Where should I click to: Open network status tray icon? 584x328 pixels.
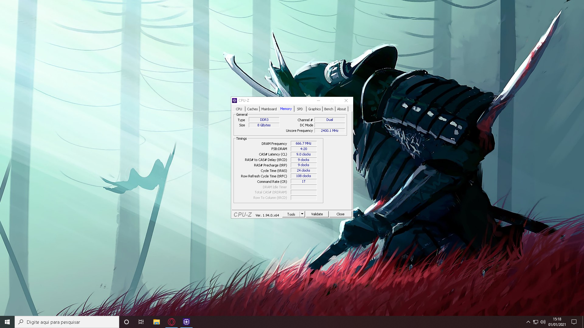pyautogui.click(x=536, y=322)
